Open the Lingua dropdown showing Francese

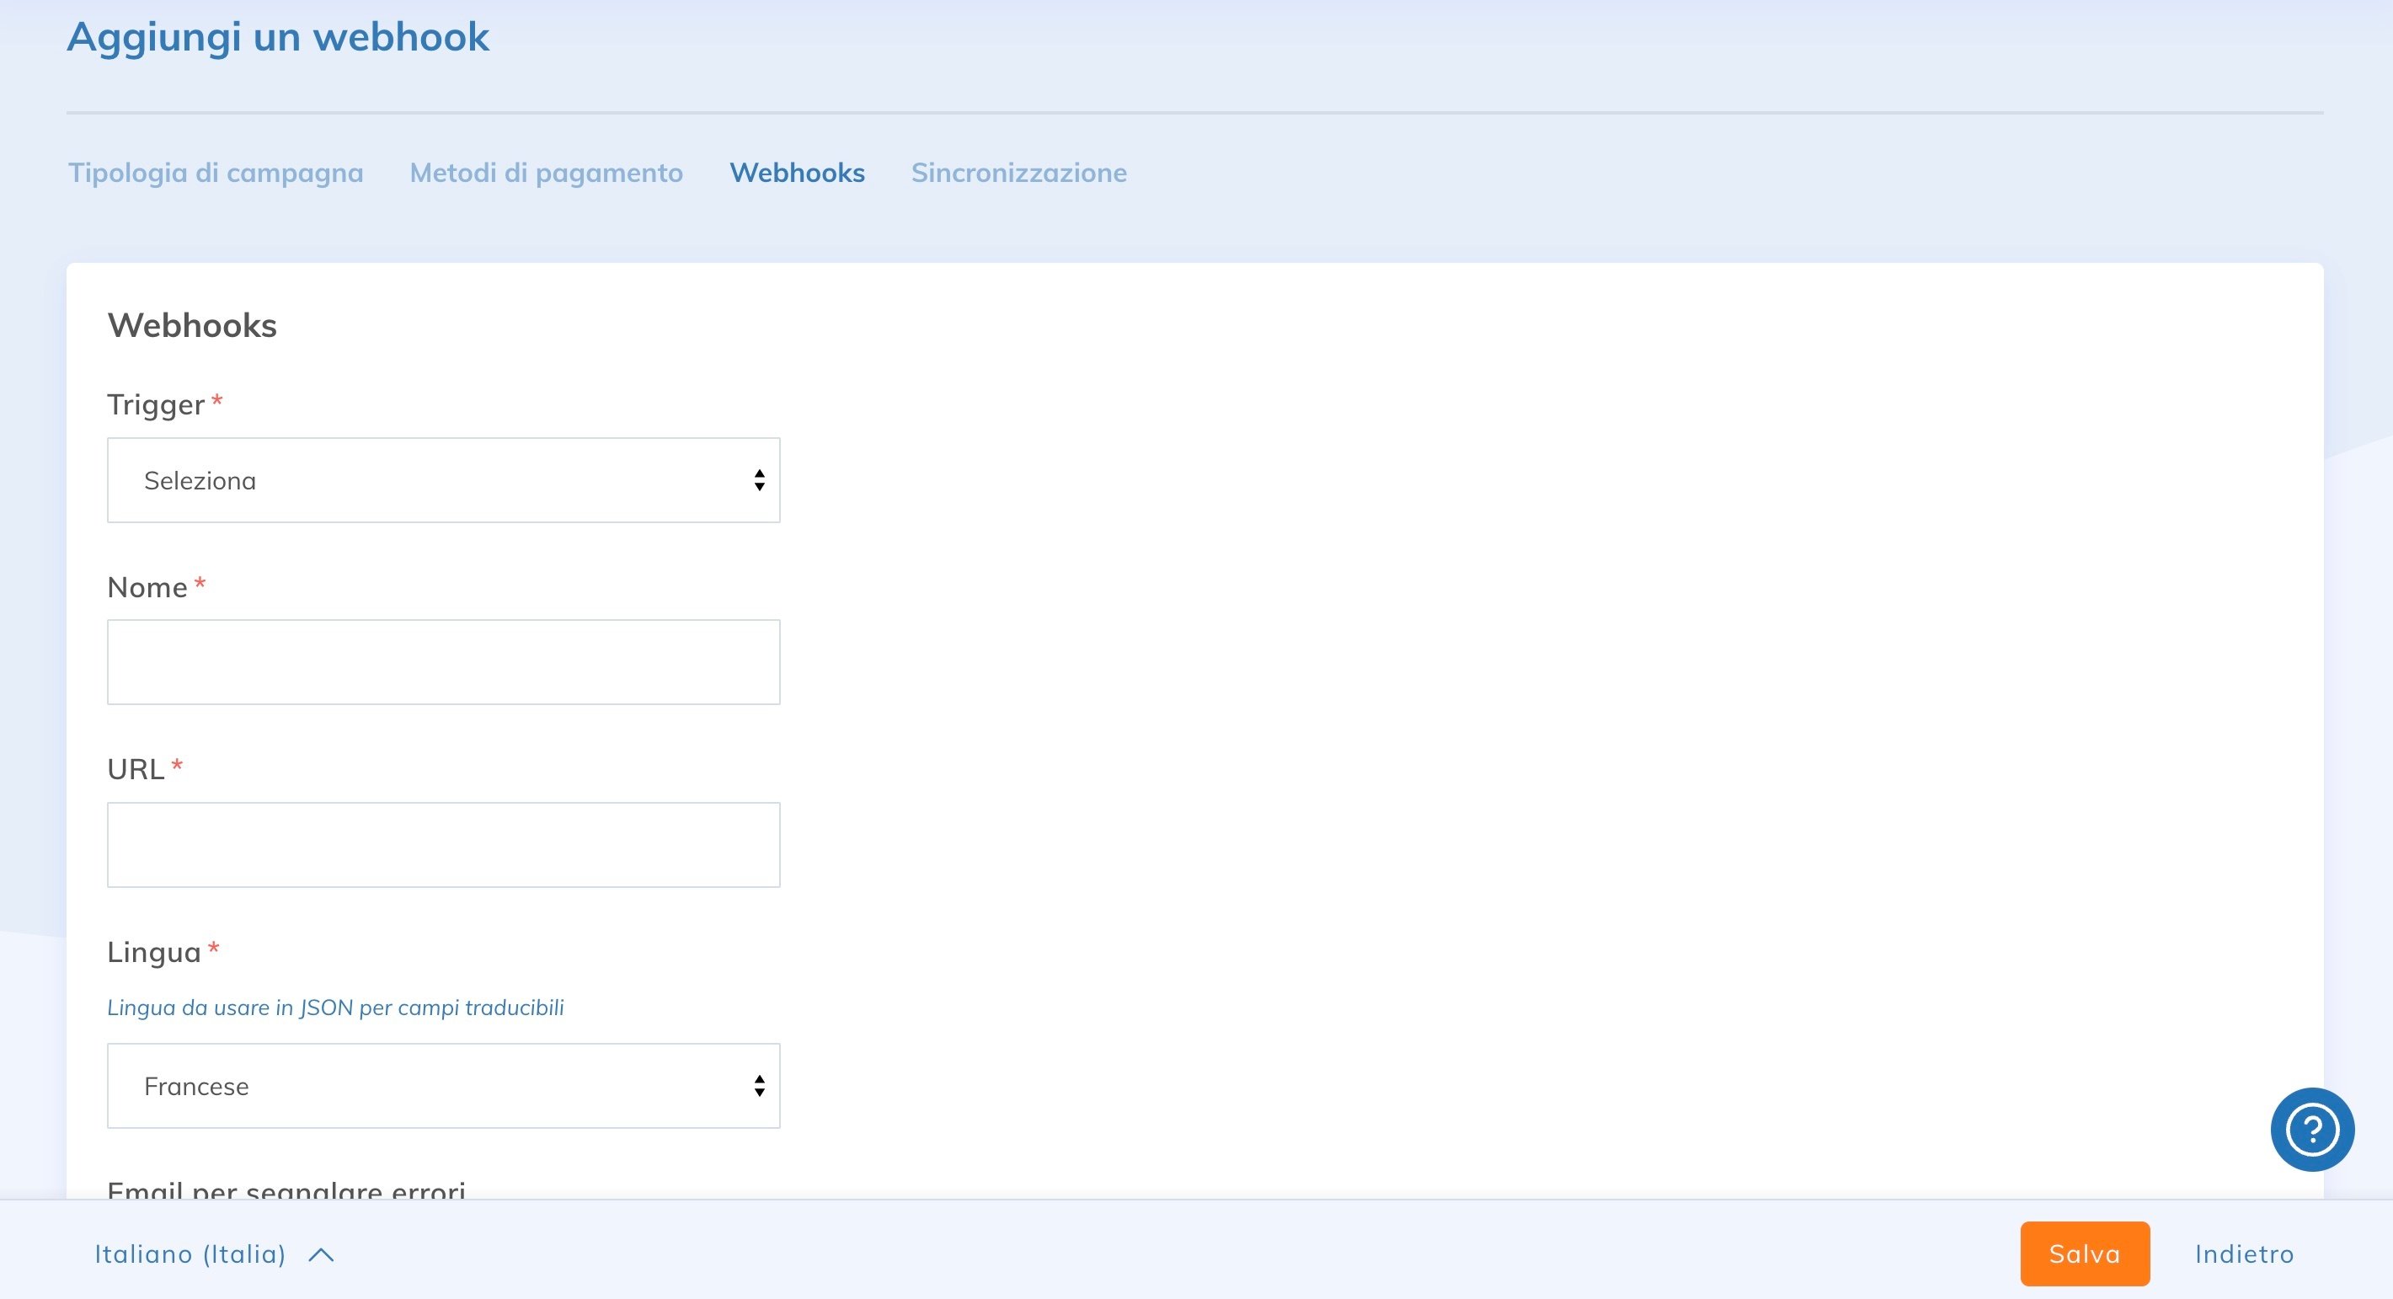click(x=443, y=1085)
